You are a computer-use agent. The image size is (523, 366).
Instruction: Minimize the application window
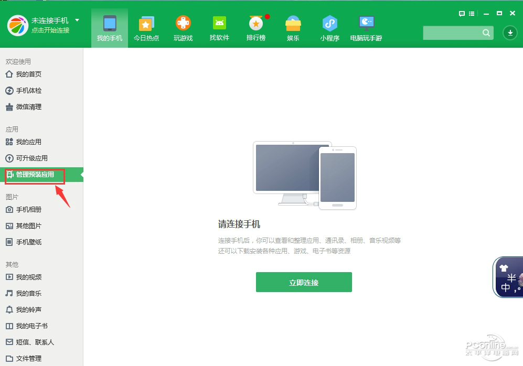[486, 14]
